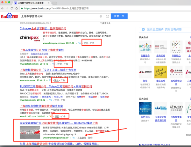Click 微信营销 product link
Viewport: 191px width, 147px height.
(x=93, y=97)
